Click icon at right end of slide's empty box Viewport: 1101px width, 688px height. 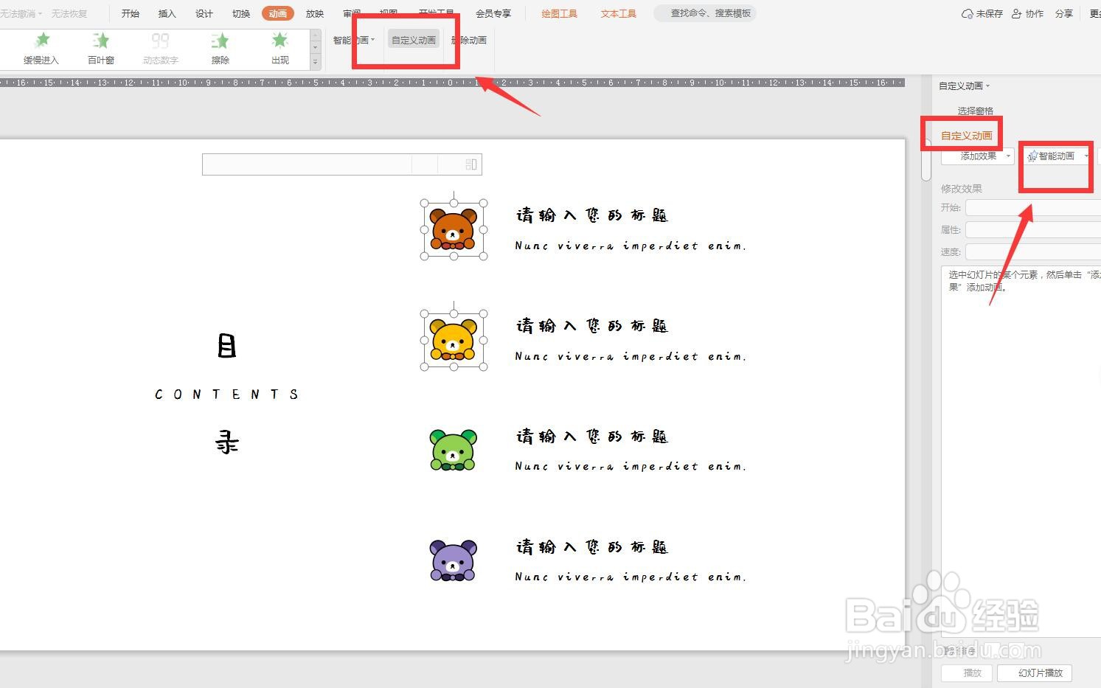471,164
